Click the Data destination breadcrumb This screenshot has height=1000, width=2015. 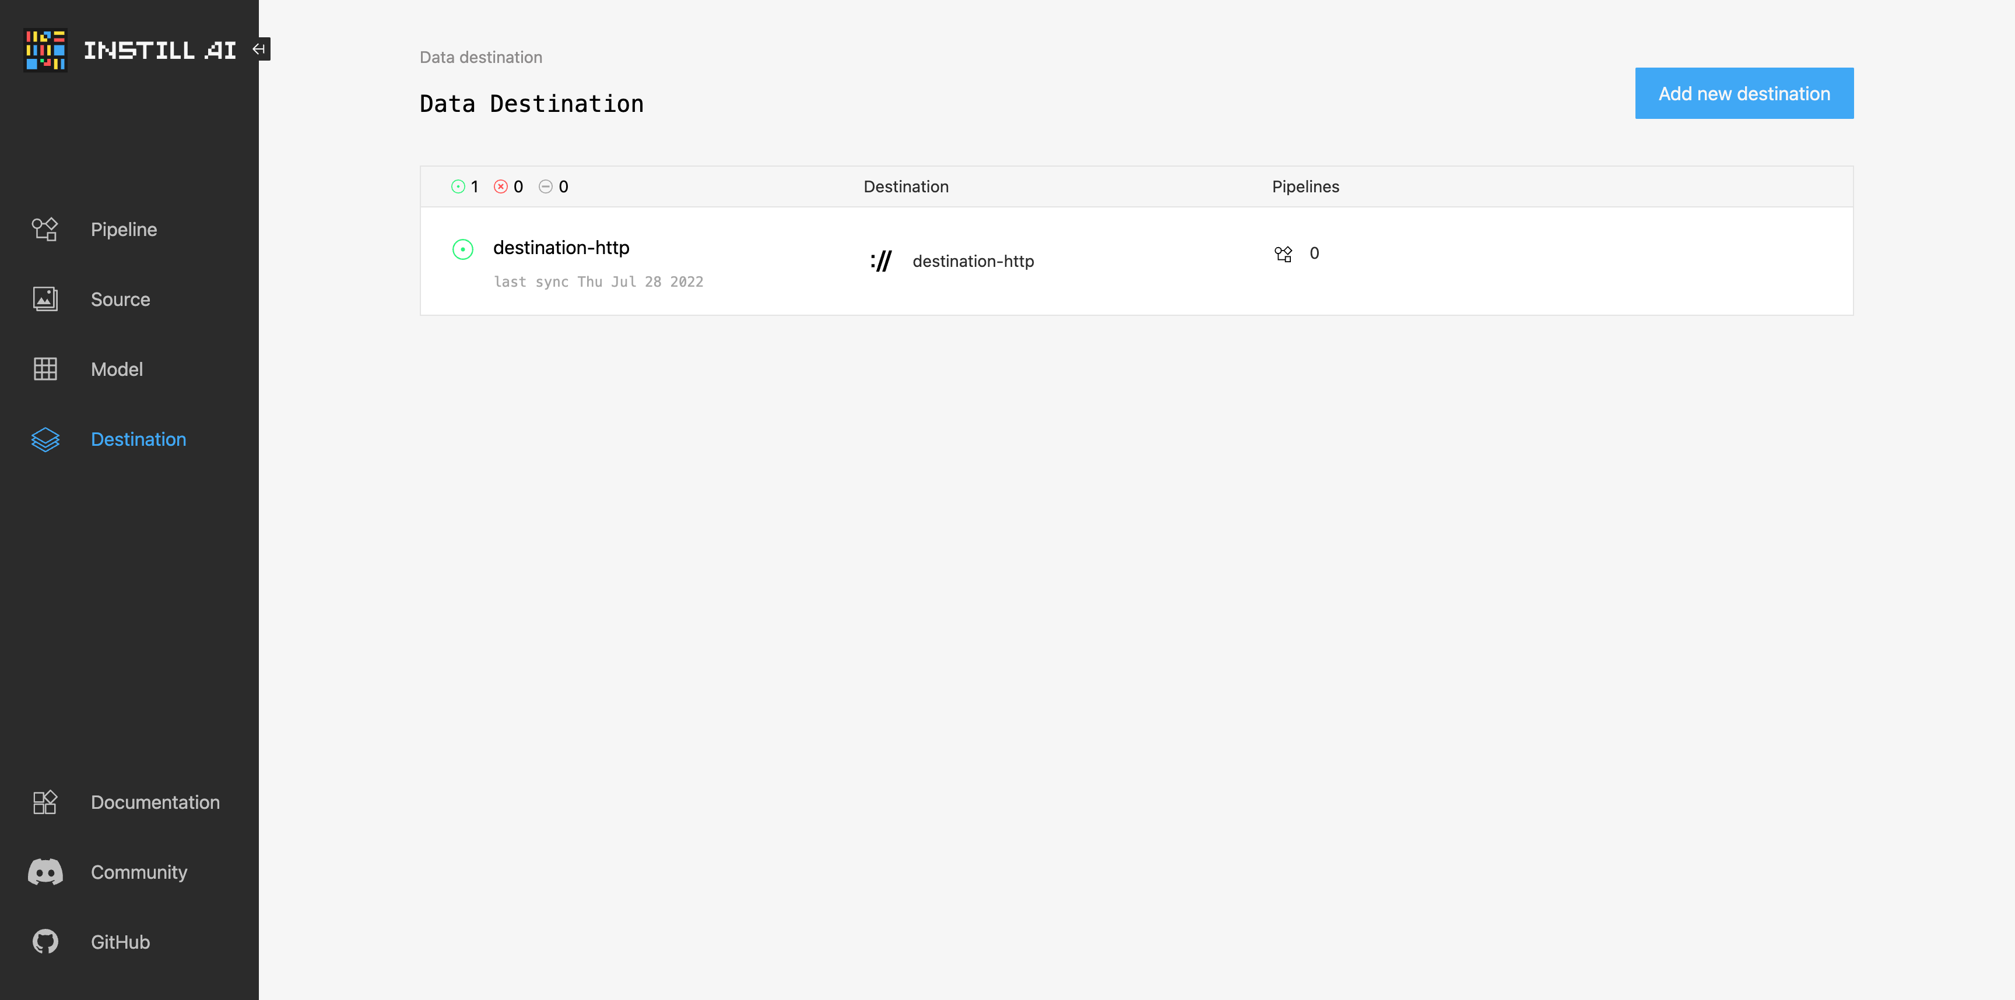click(481, 57)
